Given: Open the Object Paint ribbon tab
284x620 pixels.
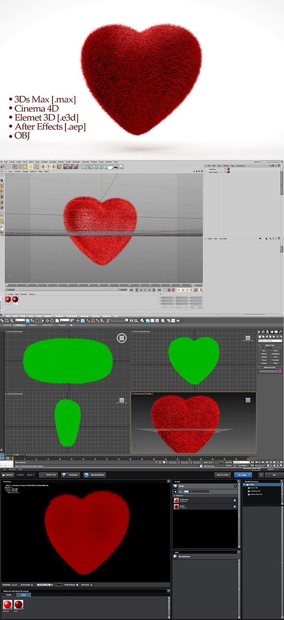Looking at the screenshot, I should (48, 325).
